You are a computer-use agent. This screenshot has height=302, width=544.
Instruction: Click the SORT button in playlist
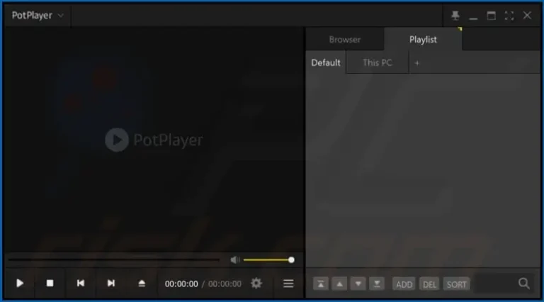tap(457, 284)
